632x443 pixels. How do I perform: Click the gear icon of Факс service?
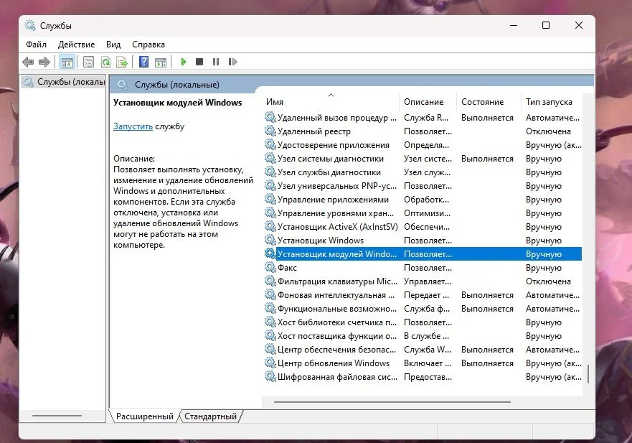pyautogui.click(x=270, y=267)
